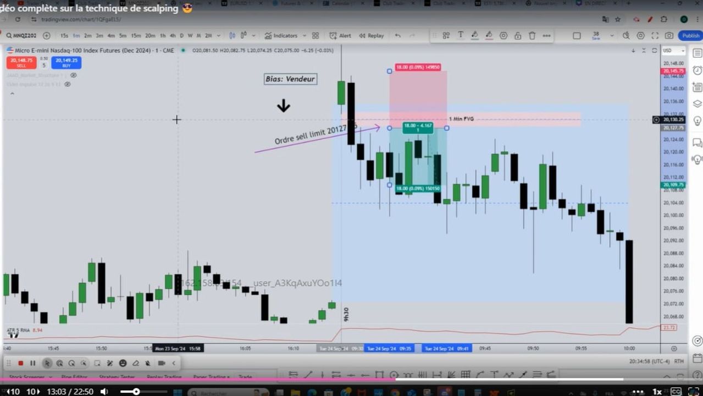Open the USD currency dropdown

click(x=674, y=51)
